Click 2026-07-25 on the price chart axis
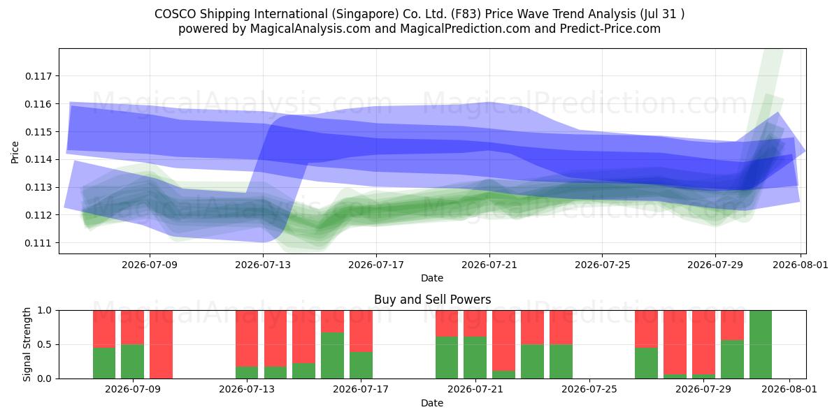 tap(602, 265)
